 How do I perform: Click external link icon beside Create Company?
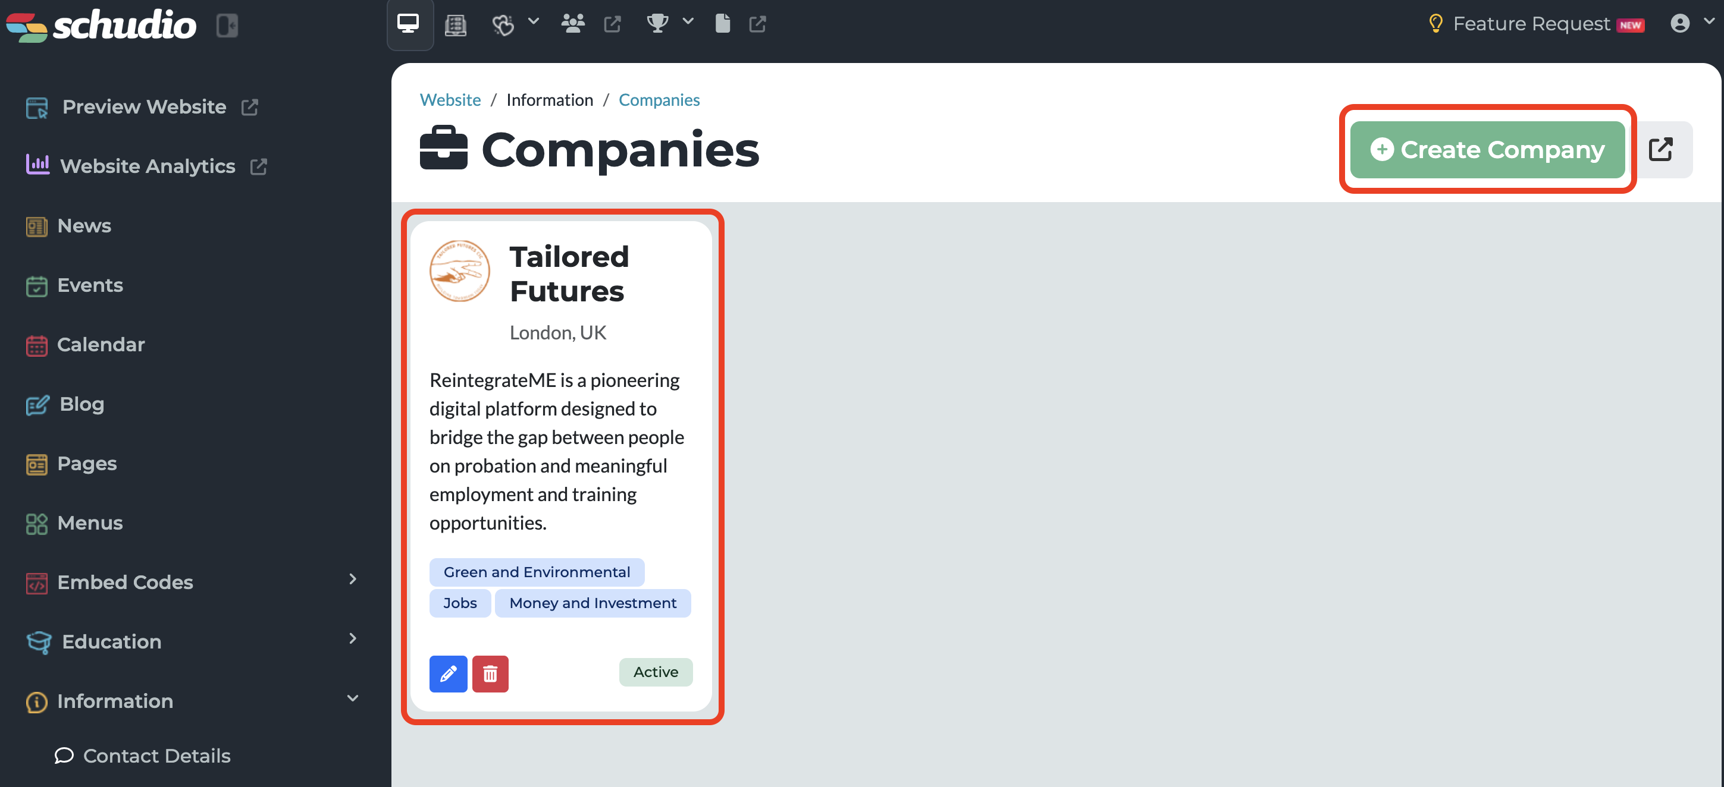coord(1660,150)
